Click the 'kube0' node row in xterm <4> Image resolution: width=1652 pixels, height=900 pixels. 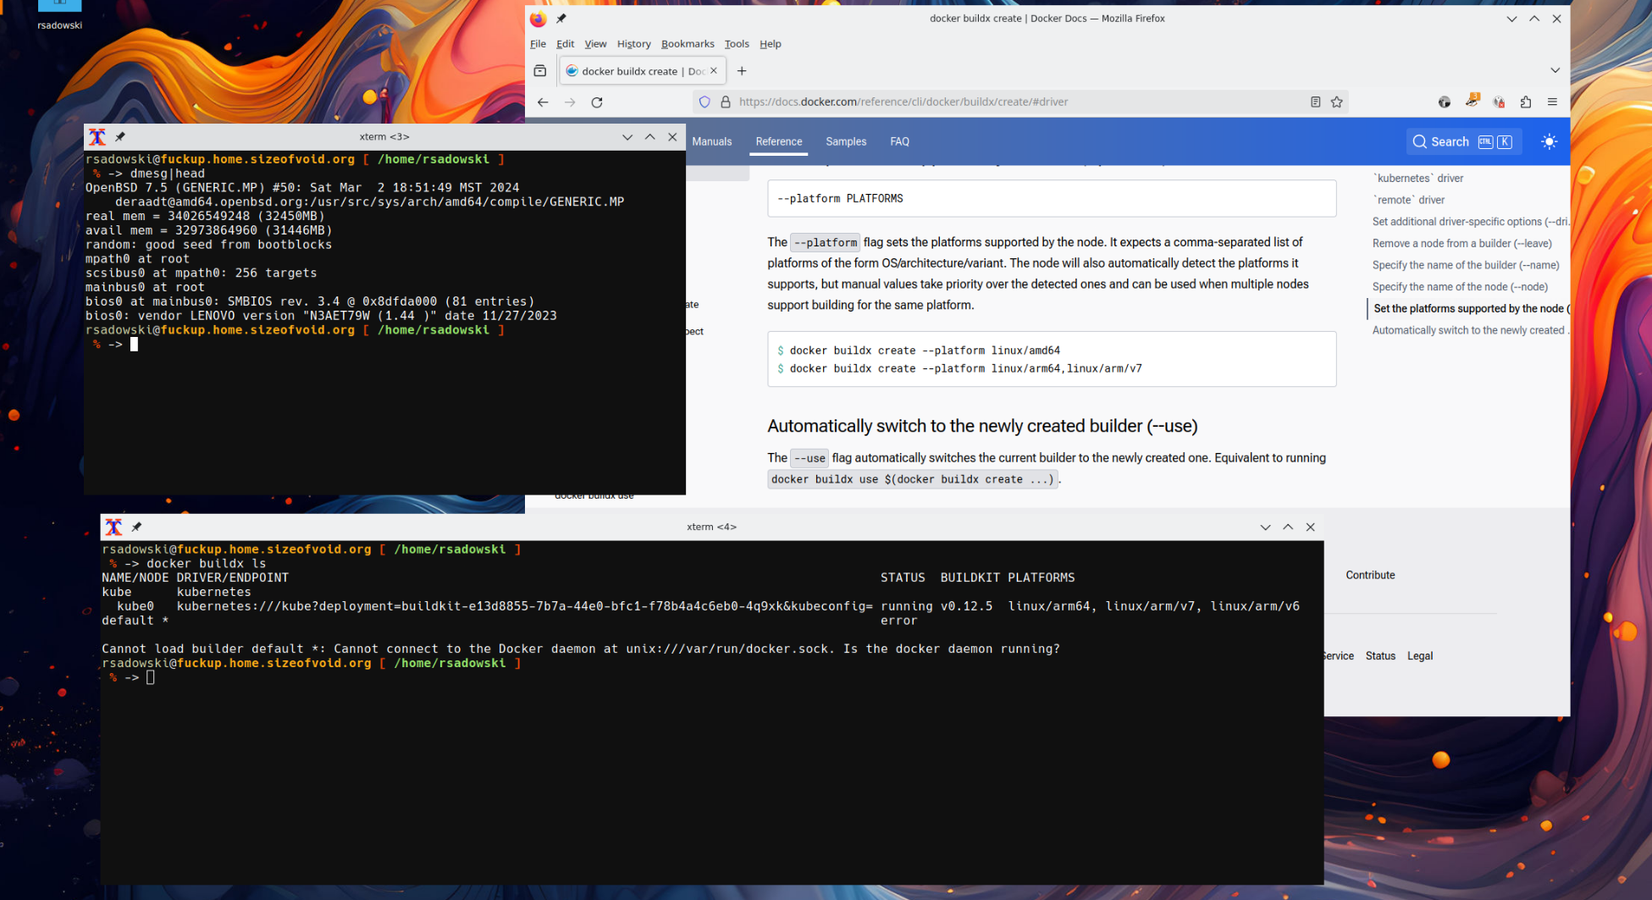(700, 606)
